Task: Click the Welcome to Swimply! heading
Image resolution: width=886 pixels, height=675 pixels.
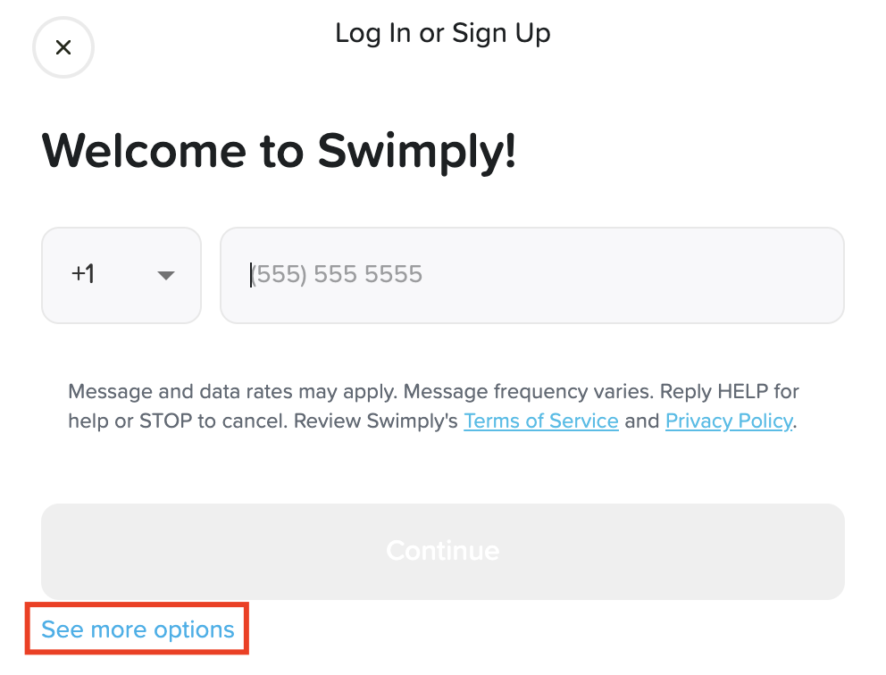Action: (x=279, y=152)
